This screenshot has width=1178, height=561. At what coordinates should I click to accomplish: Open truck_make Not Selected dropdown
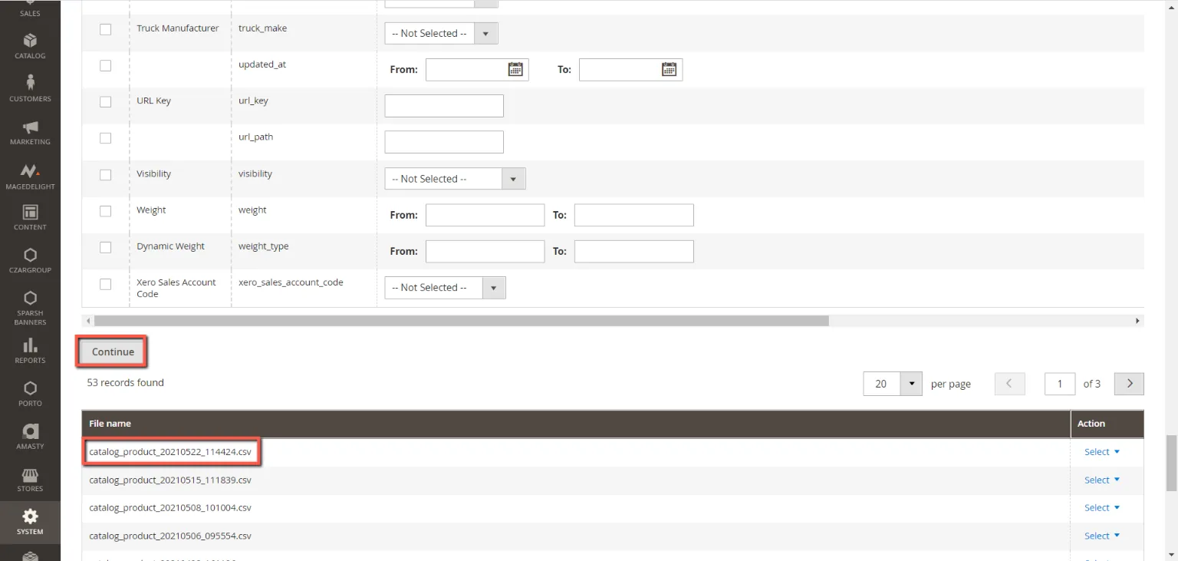pos(441,33)
